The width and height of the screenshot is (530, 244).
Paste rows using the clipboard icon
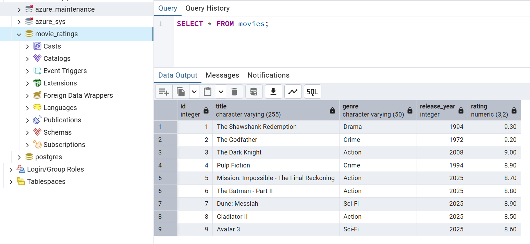pos(207,92)
